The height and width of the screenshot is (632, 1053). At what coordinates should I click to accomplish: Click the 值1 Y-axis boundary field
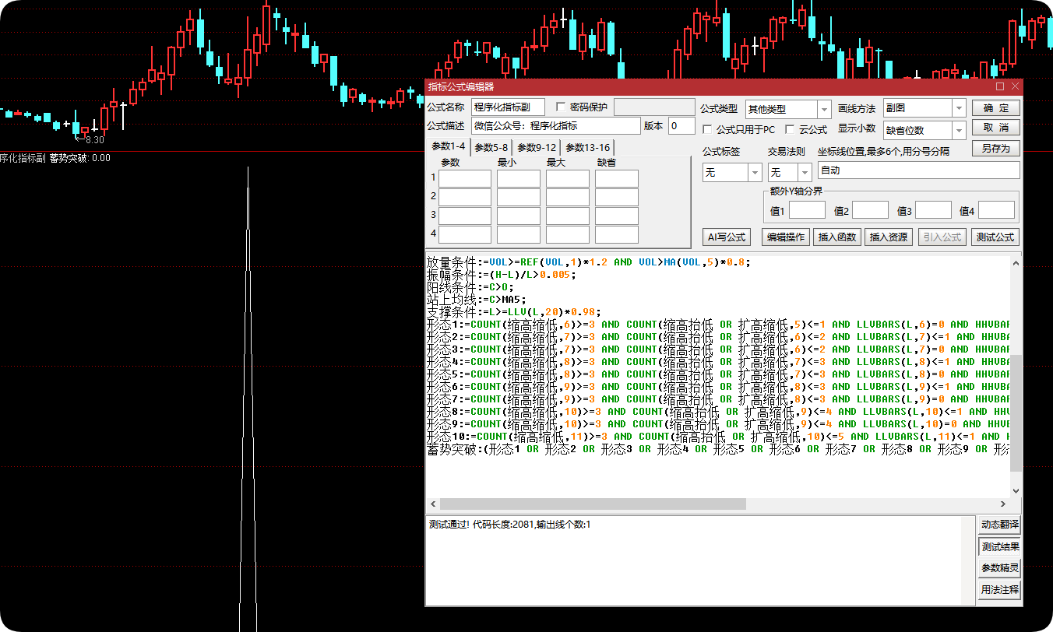pyautogui.click(x=807, y=210)
